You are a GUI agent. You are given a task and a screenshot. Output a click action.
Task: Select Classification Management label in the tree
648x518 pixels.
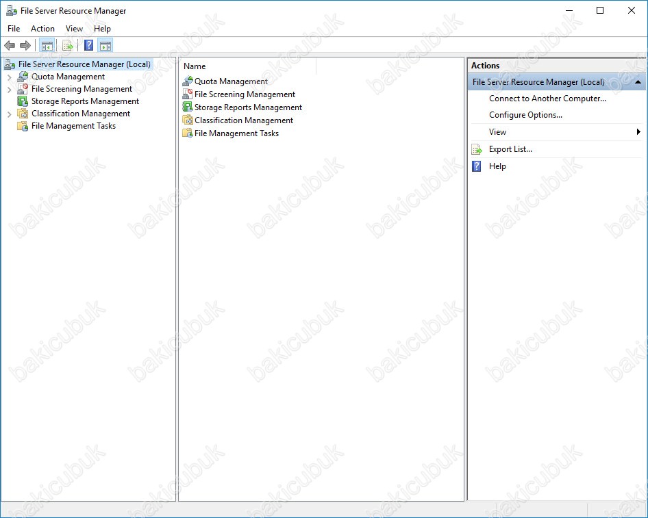tap(81, 114)
